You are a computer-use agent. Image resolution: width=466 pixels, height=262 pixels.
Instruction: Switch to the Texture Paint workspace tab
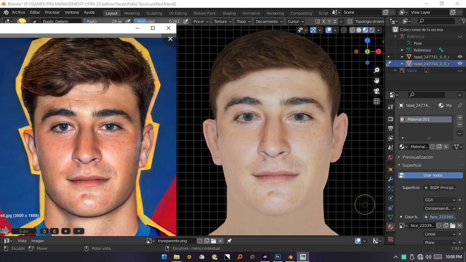204,13
